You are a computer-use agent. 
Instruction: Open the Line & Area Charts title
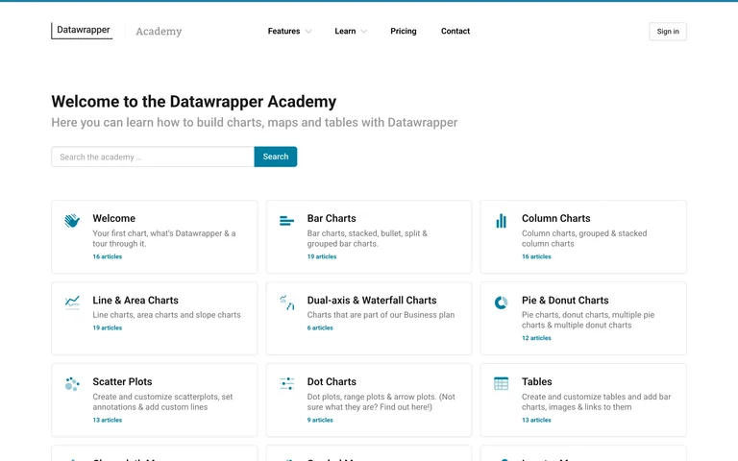tap(135, 300)
